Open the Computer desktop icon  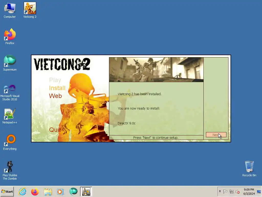[x=10, y=10]
